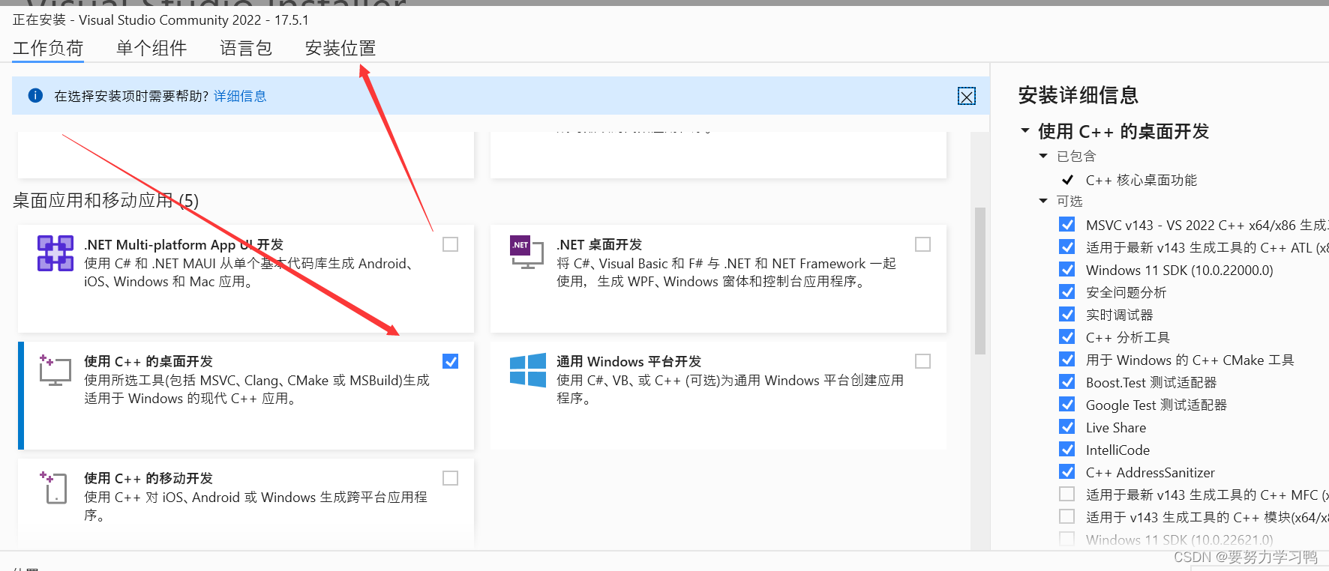The image size is (1329, 571).
Task: Click the blue info icon in help banner
Action: [35, 95]
